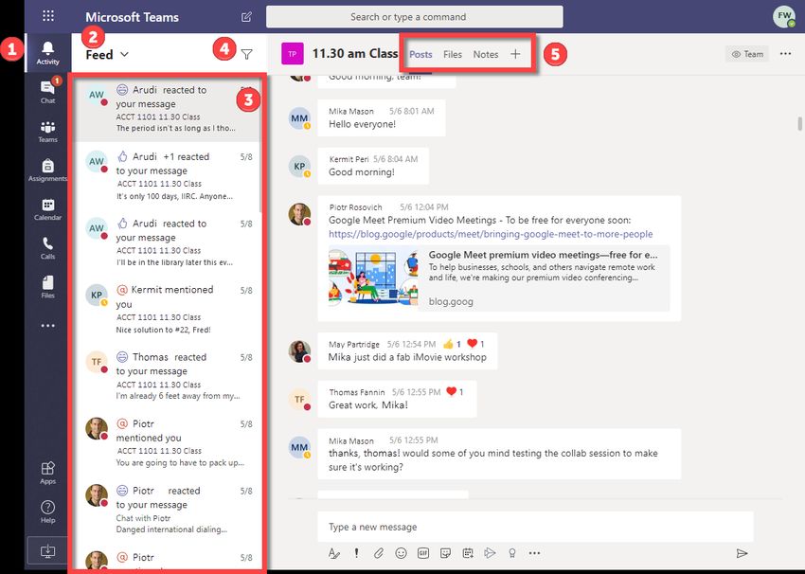Open the app launcher waffle grid
Viewport: 805px width, 574px height.
(x=48, y=16)
